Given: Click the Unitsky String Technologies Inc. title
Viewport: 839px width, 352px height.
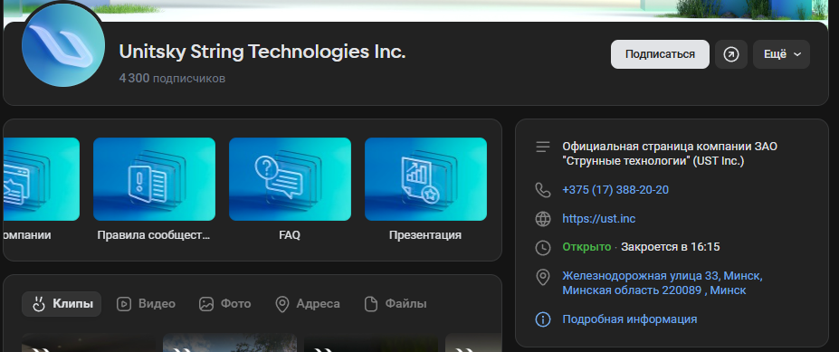Looking at the screenshot, I should tap(262, 52).
